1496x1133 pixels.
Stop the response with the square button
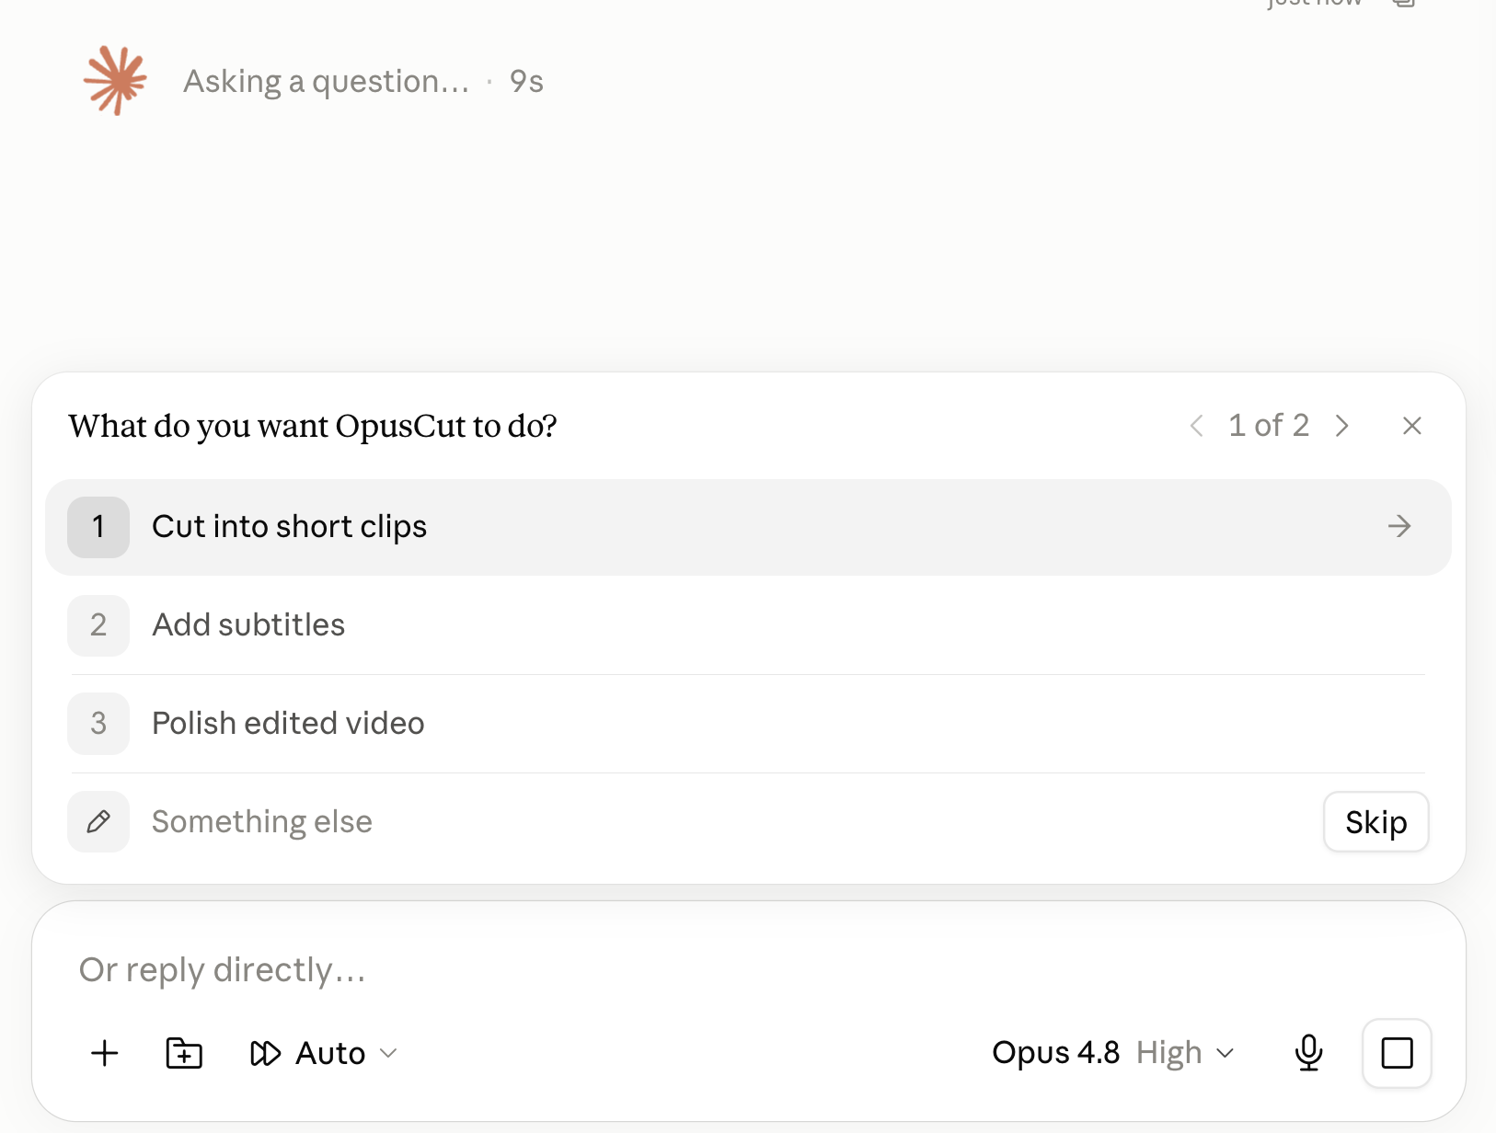pyautogui.click(x=1397, y=1053)
